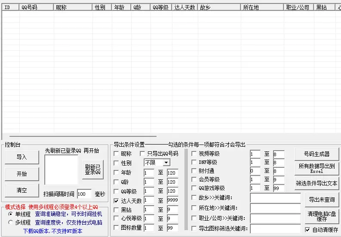Click 筛选条件导出文本 button
Image resolution: width=341 pixels, height=237 pixels.
[316, 183]
